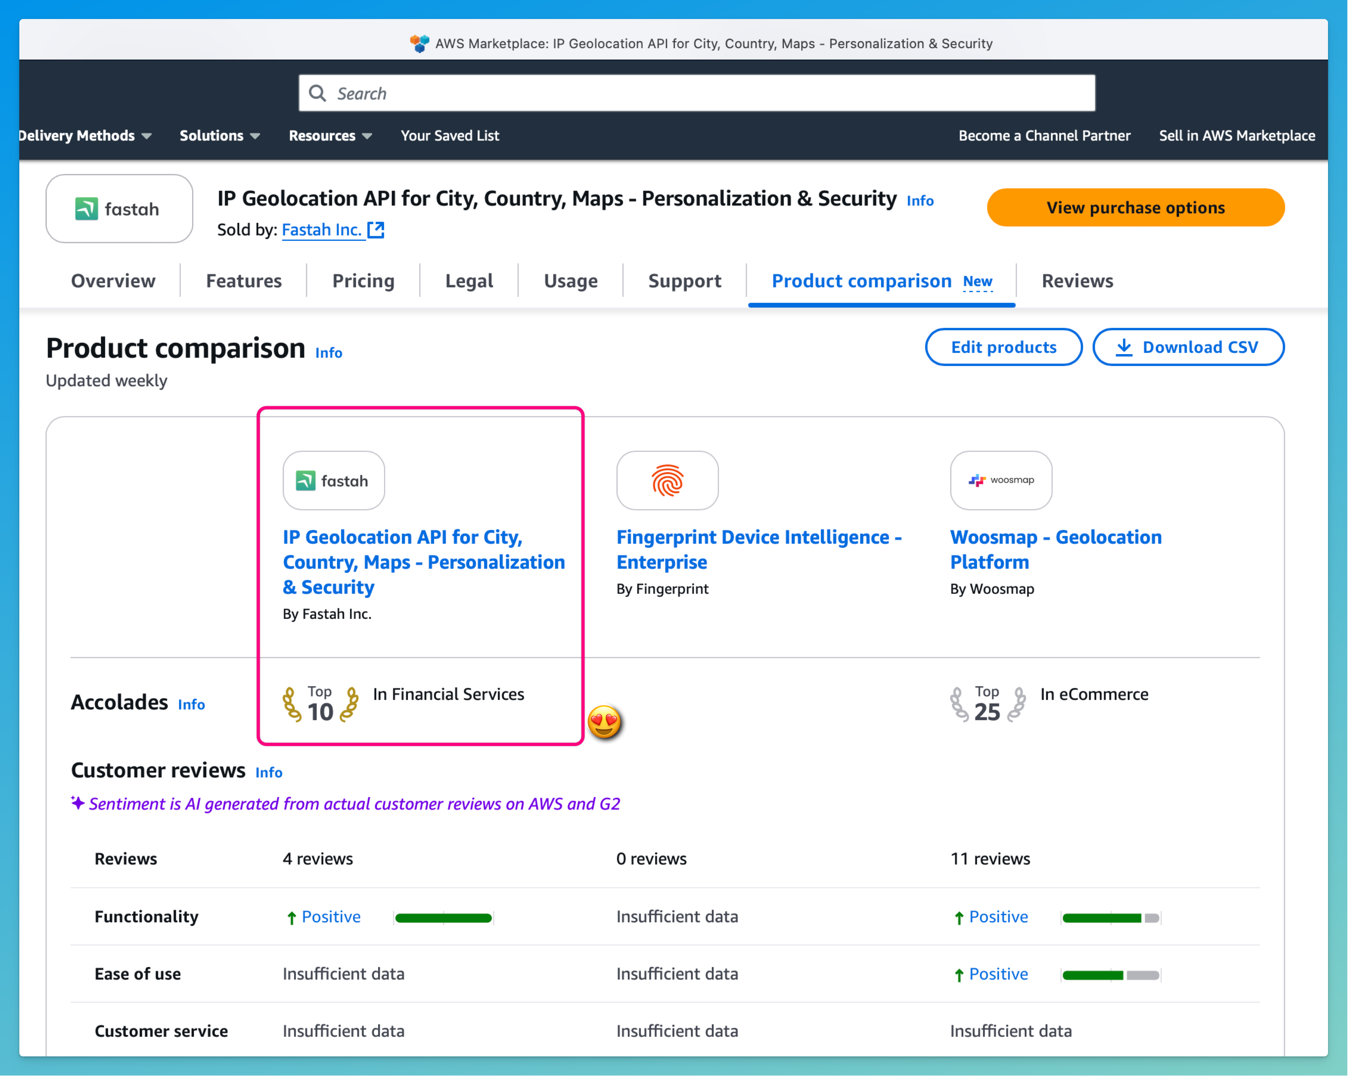The width and height of the screenshot is (1348, 1076).
Task: Expand the Resources dropdown menu
Action: point(330,136)
